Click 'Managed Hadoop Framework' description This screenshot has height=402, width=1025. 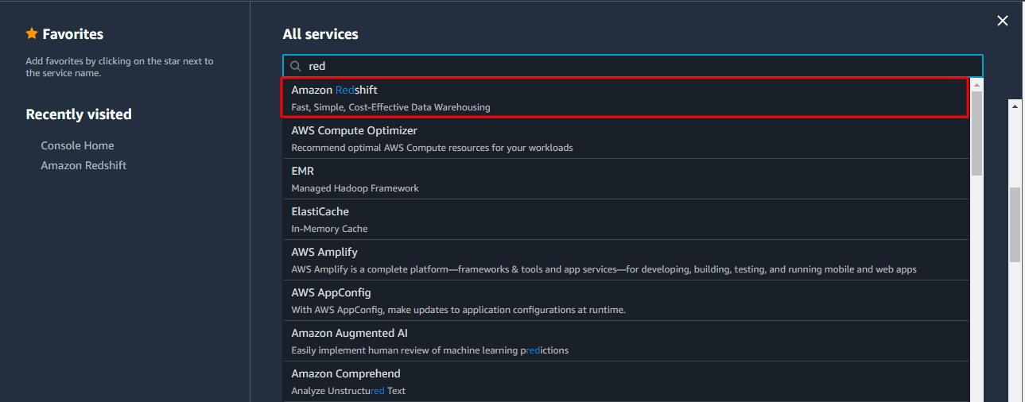pos(355,188)
